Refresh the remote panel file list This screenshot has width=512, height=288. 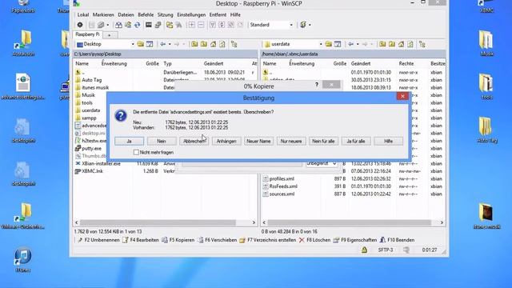pyautogui.click(x=410, y=44)
